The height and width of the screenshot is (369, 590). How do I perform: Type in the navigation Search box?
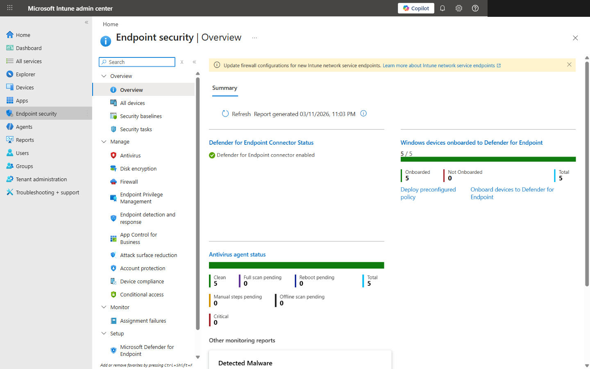pos(137,61)
